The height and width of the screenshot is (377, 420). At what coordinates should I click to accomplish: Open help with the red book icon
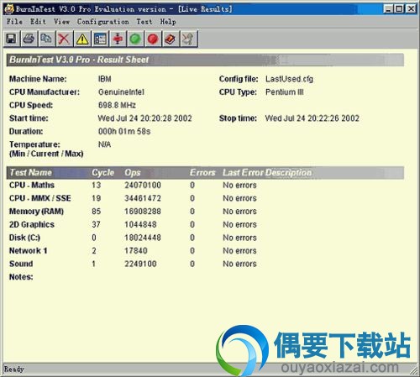[171, 39]
